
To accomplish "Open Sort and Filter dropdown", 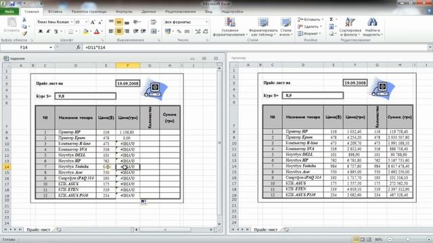I will pos(350,27).
